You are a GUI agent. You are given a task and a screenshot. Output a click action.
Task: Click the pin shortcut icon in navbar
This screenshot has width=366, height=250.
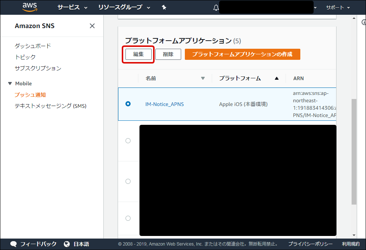pos(164,7)
